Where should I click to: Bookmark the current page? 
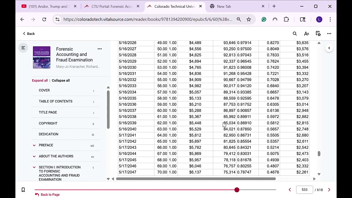coord(23,190)
